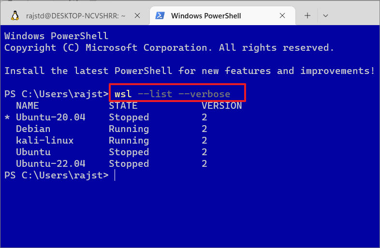
Task: Click the Linux penguin tab icon
Action: [x=15, y=16]
